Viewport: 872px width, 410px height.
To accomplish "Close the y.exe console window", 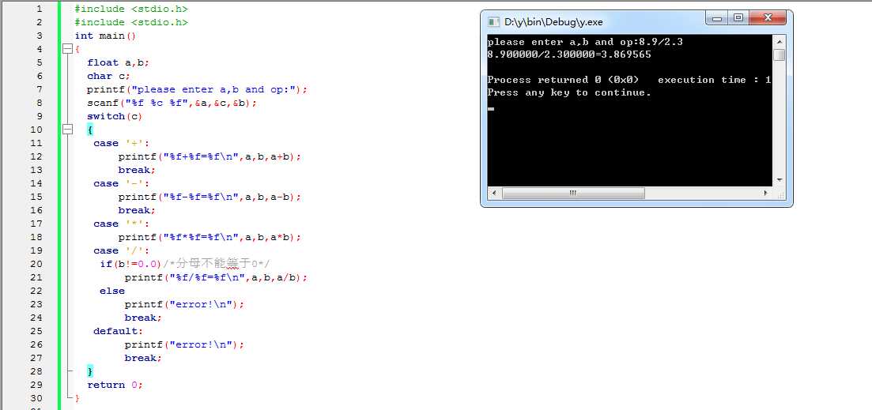I will [768, 18].
